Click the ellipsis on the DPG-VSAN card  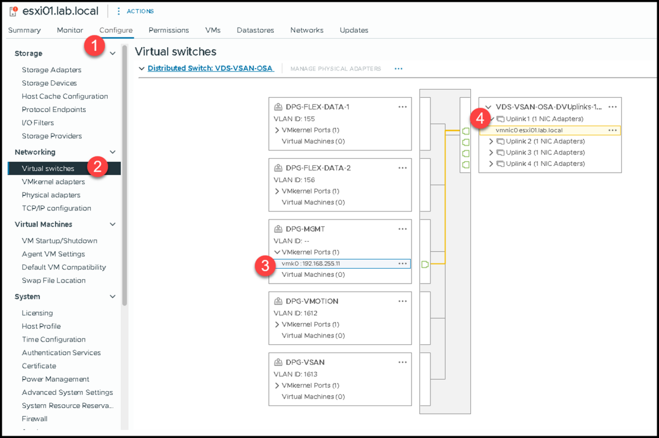click(x=402, y=362)
